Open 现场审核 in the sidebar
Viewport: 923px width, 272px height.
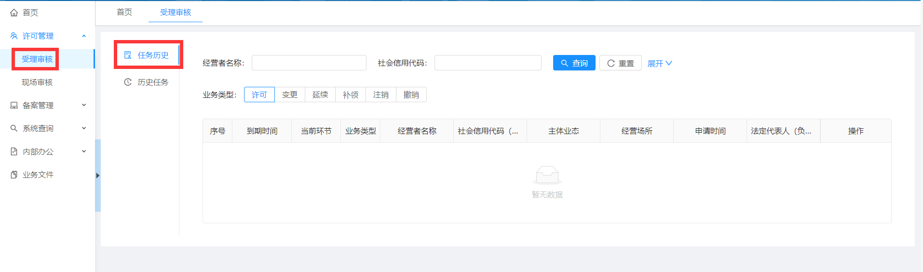[37, 82]
